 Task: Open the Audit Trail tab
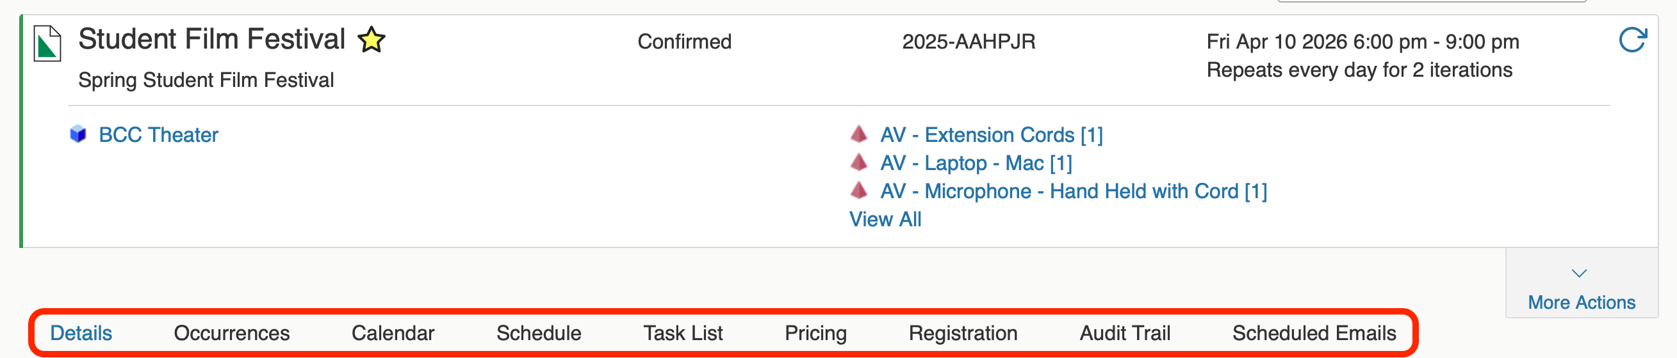pos(1124,333)
